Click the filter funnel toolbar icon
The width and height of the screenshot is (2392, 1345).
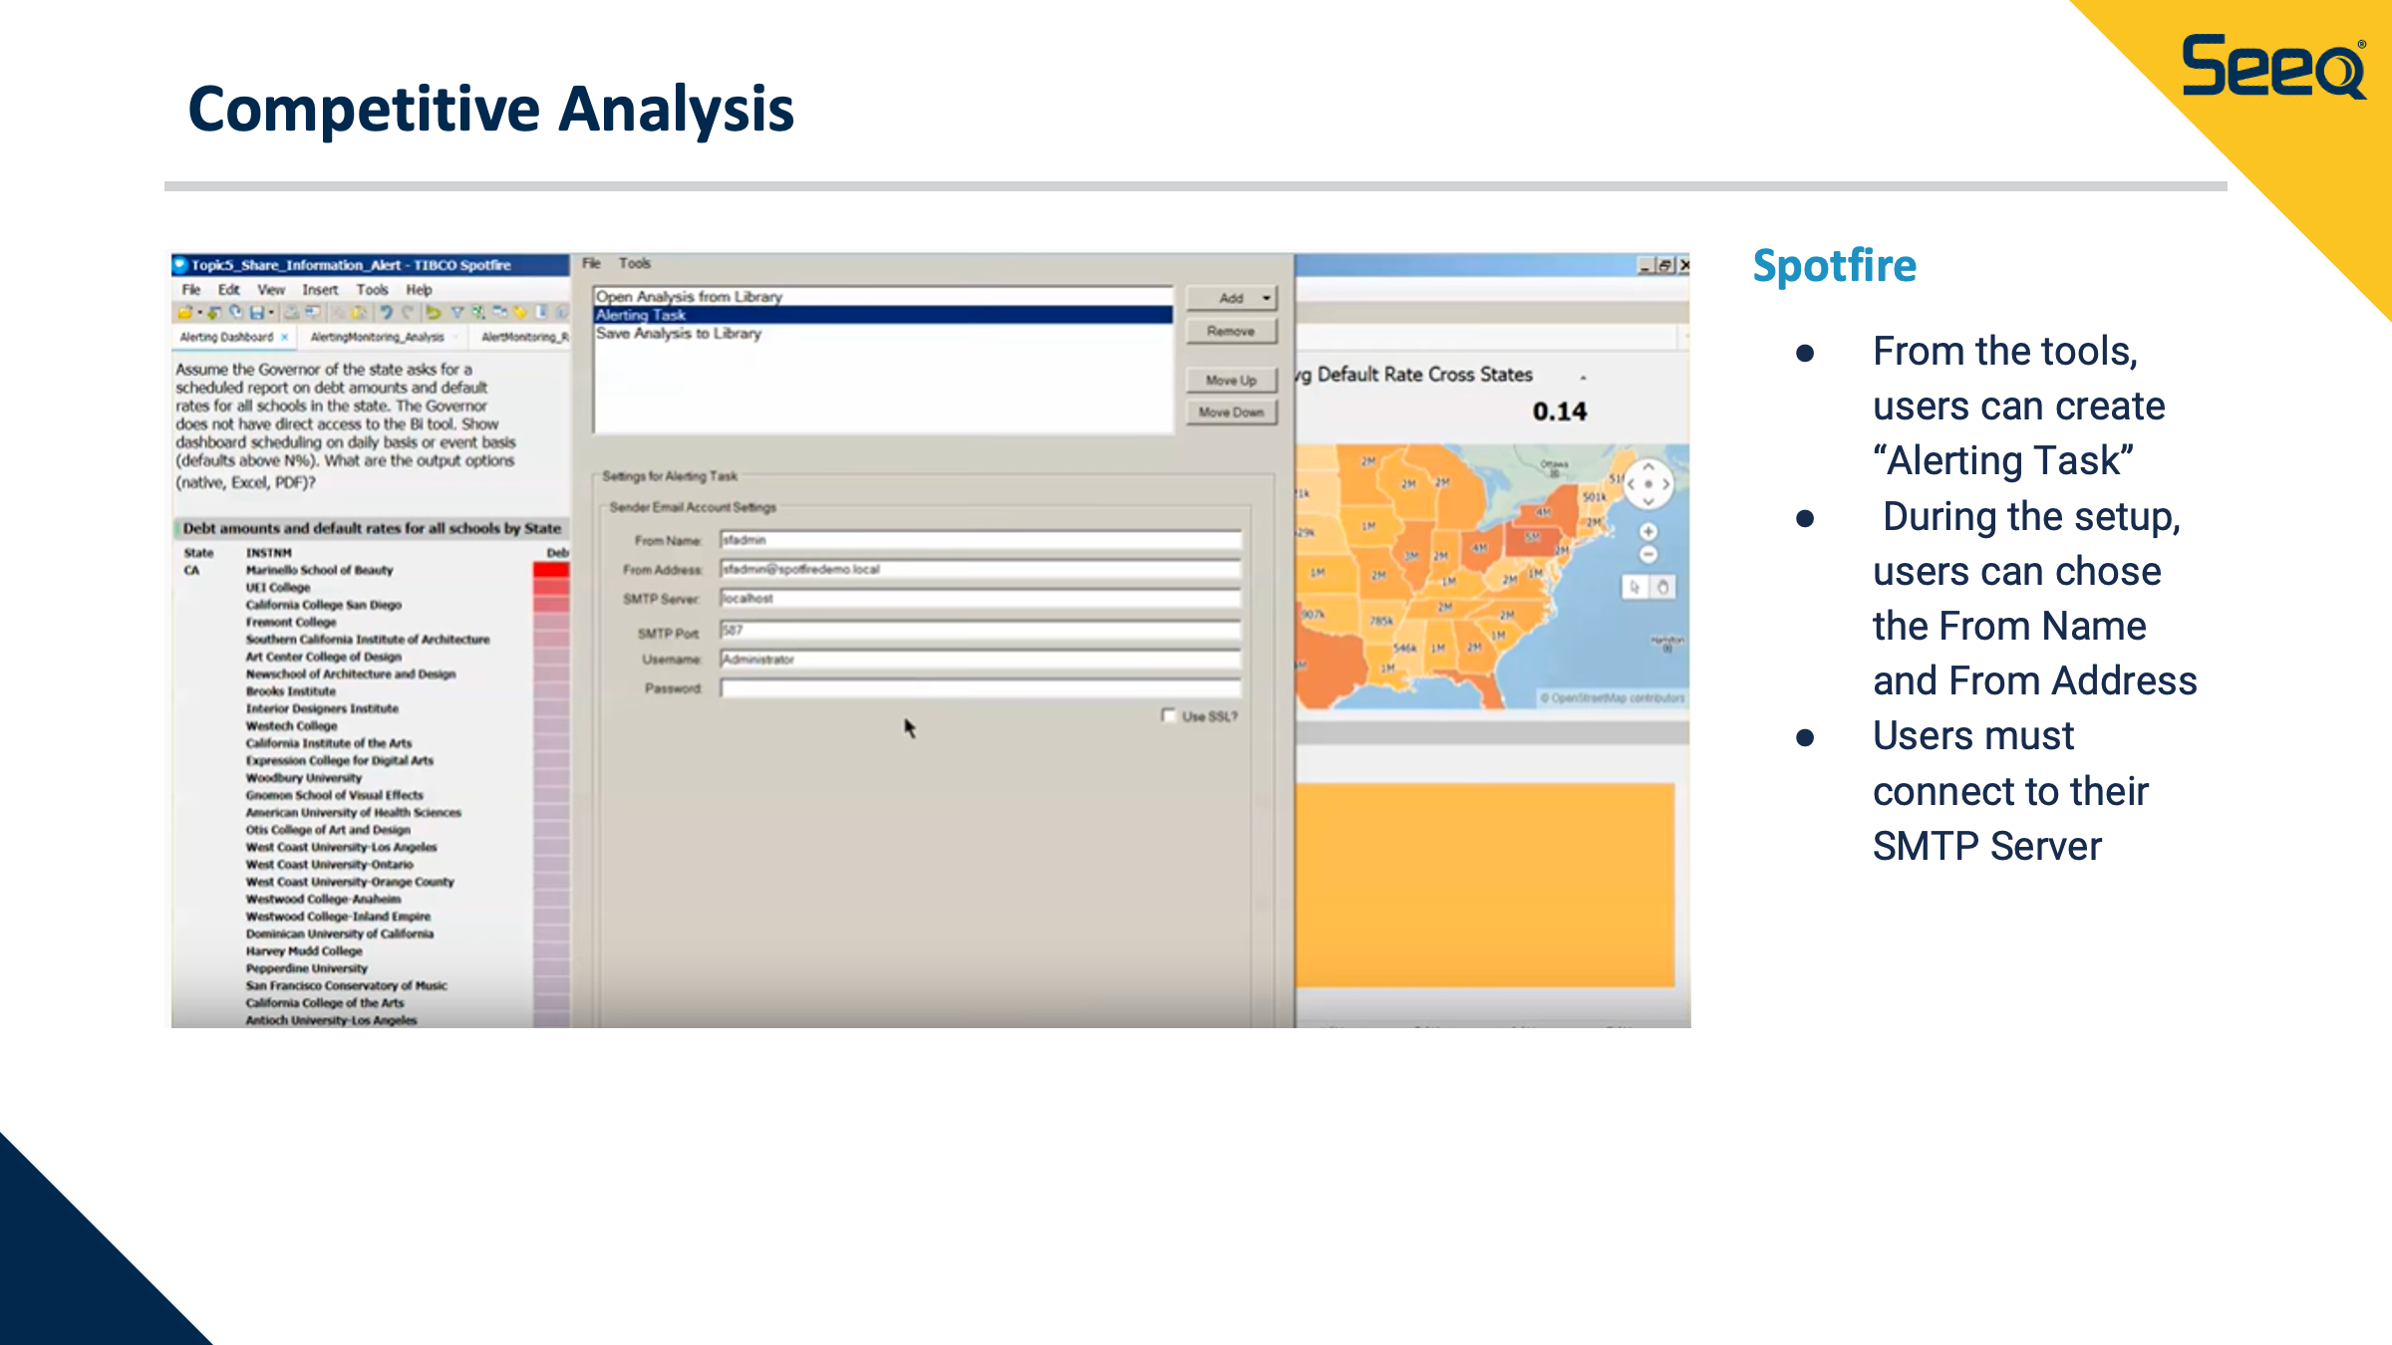456,312
